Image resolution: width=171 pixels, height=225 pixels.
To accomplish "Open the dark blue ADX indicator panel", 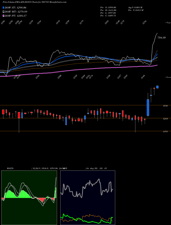I will pos(88,198).
